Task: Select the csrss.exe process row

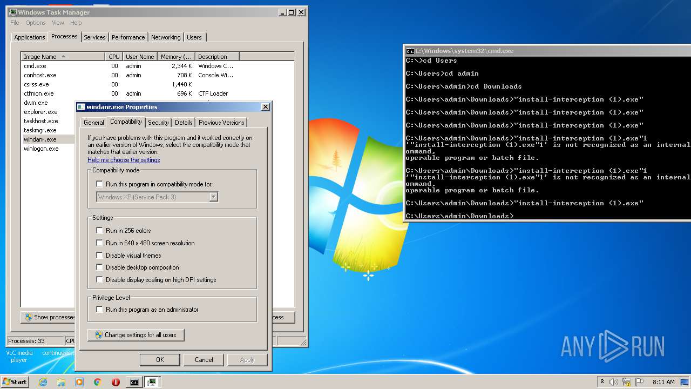Action: pyautogui.click(x=157, y=84)
